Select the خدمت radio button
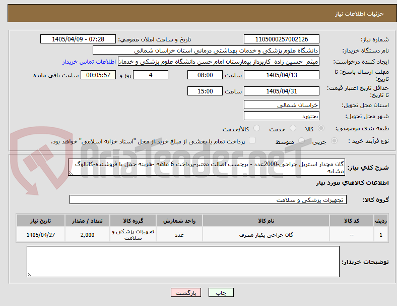The height and width of the screenshot is (306, 397). (293, 128)
